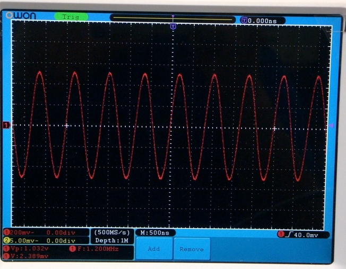
Task: Click the V:2.389mv mean measurement
Action: coord(29,256)
